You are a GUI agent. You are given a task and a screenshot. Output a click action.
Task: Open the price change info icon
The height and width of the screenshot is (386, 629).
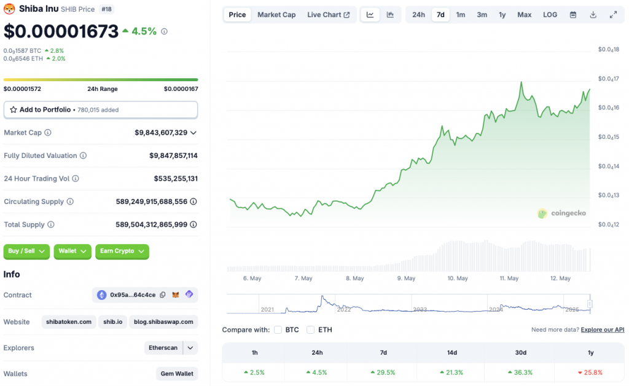[x=164, y=31]
